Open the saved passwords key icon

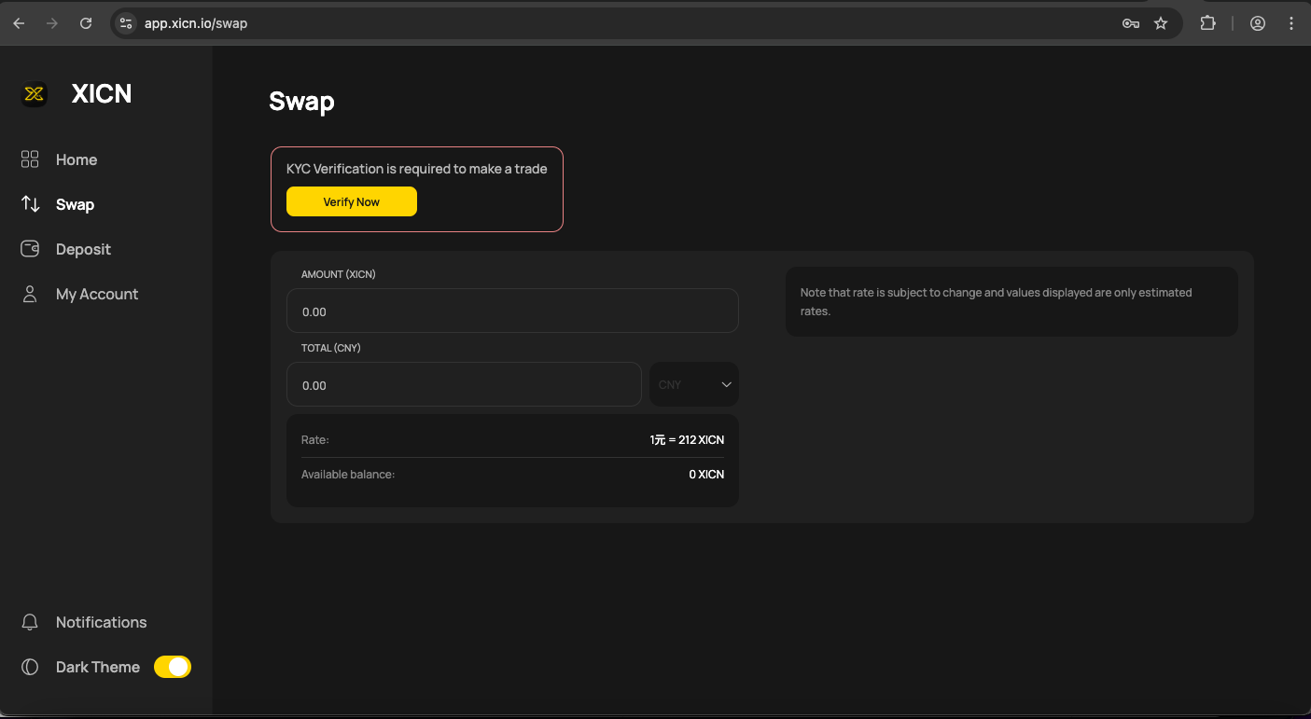[x=1130, y=23]
